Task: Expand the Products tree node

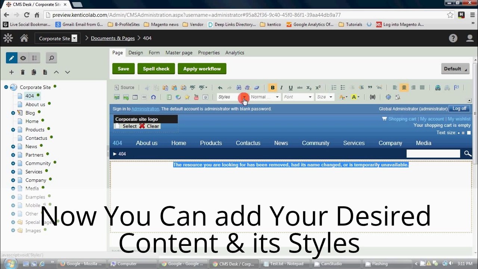Action: point(13,130)
